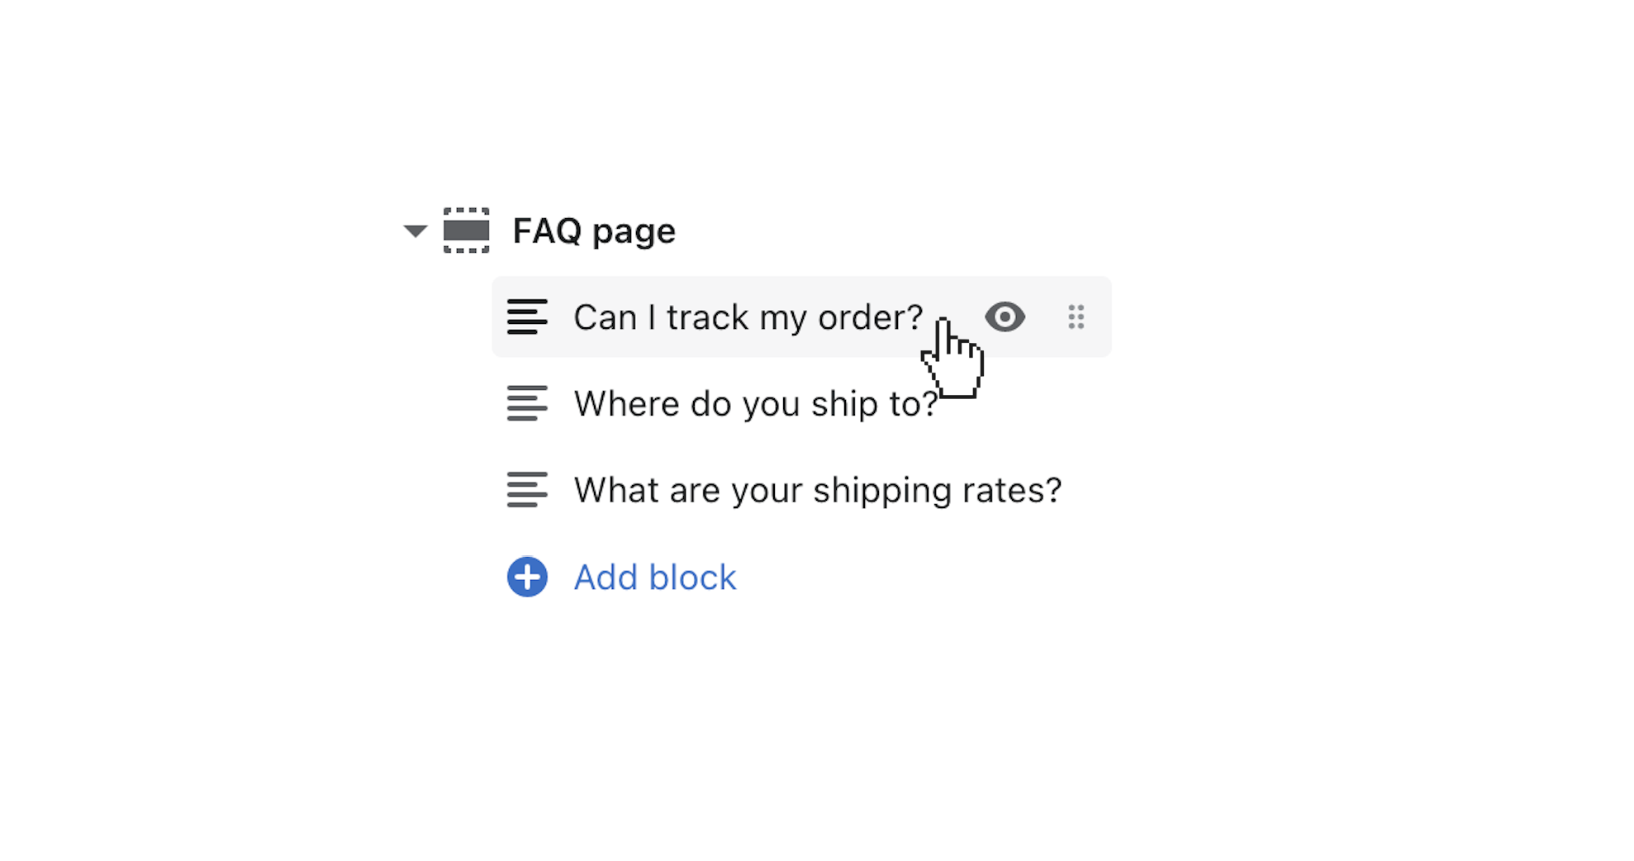1634x861 pixels.
Task: Select the text block icon near What are your shipping rates?
Action: (529, 490)
